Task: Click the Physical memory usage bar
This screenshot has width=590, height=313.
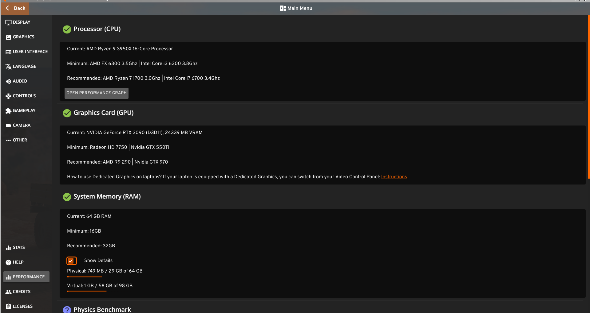Action: point(84,276)
